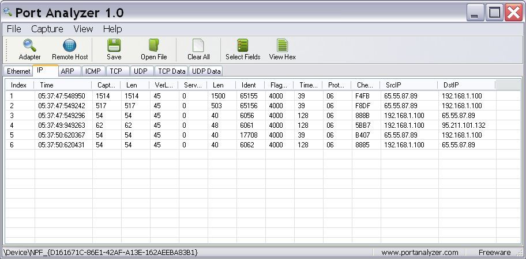Select packet row 05:37:47:548950
The height and width of the screenshot is (259, 526).
(x=263, y=96)
